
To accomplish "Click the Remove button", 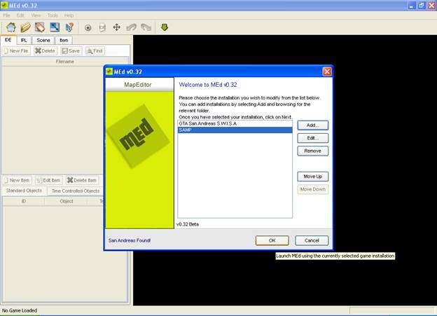I will pyautogui.click(x=313, y=151).
